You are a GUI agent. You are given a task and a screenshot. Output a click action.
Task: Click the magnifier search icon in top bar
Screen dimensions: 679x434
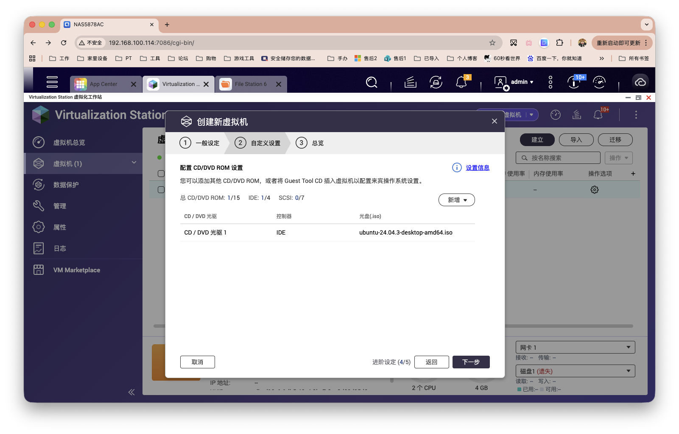click(371, 82)
